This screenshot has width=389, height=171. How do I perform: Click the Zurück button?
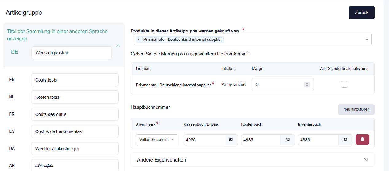tap(361, 13)
